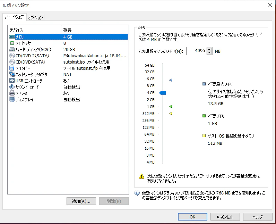
Task: Click the USB コントローラ icon
Action: click(12, 81)
